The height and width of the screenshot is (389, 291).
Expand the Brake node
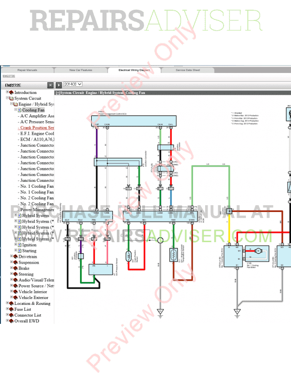click(12, 268)
